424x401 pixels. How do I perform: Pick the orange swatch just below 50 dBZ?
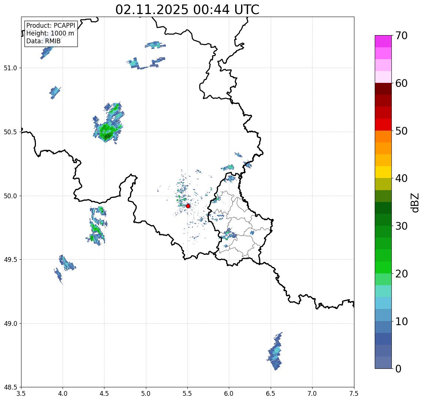pyautogui.click(x=383, y=137)
